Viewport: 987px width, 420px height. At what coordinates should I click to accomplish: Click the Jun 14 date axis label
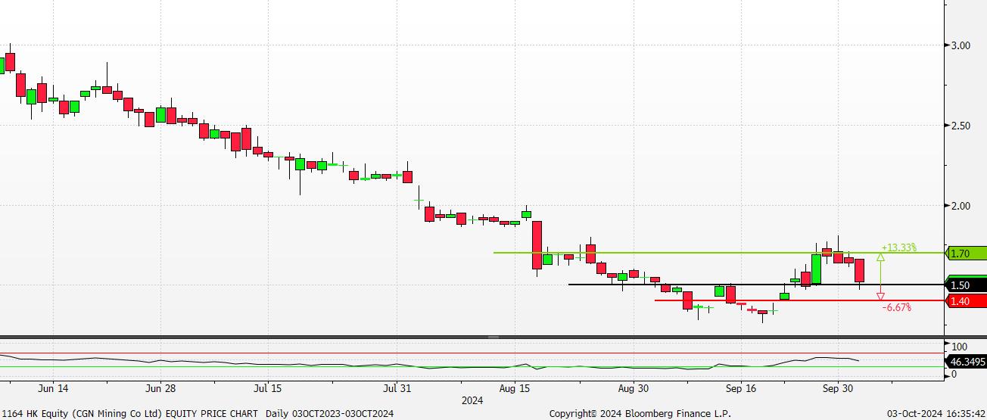coord(53,388)
